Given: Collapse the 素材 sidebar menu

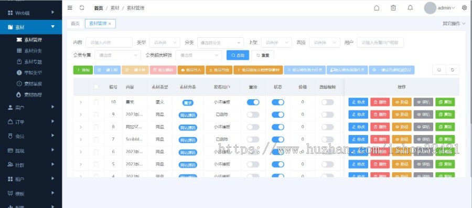Looking at the screenshot, I should 31,27.
